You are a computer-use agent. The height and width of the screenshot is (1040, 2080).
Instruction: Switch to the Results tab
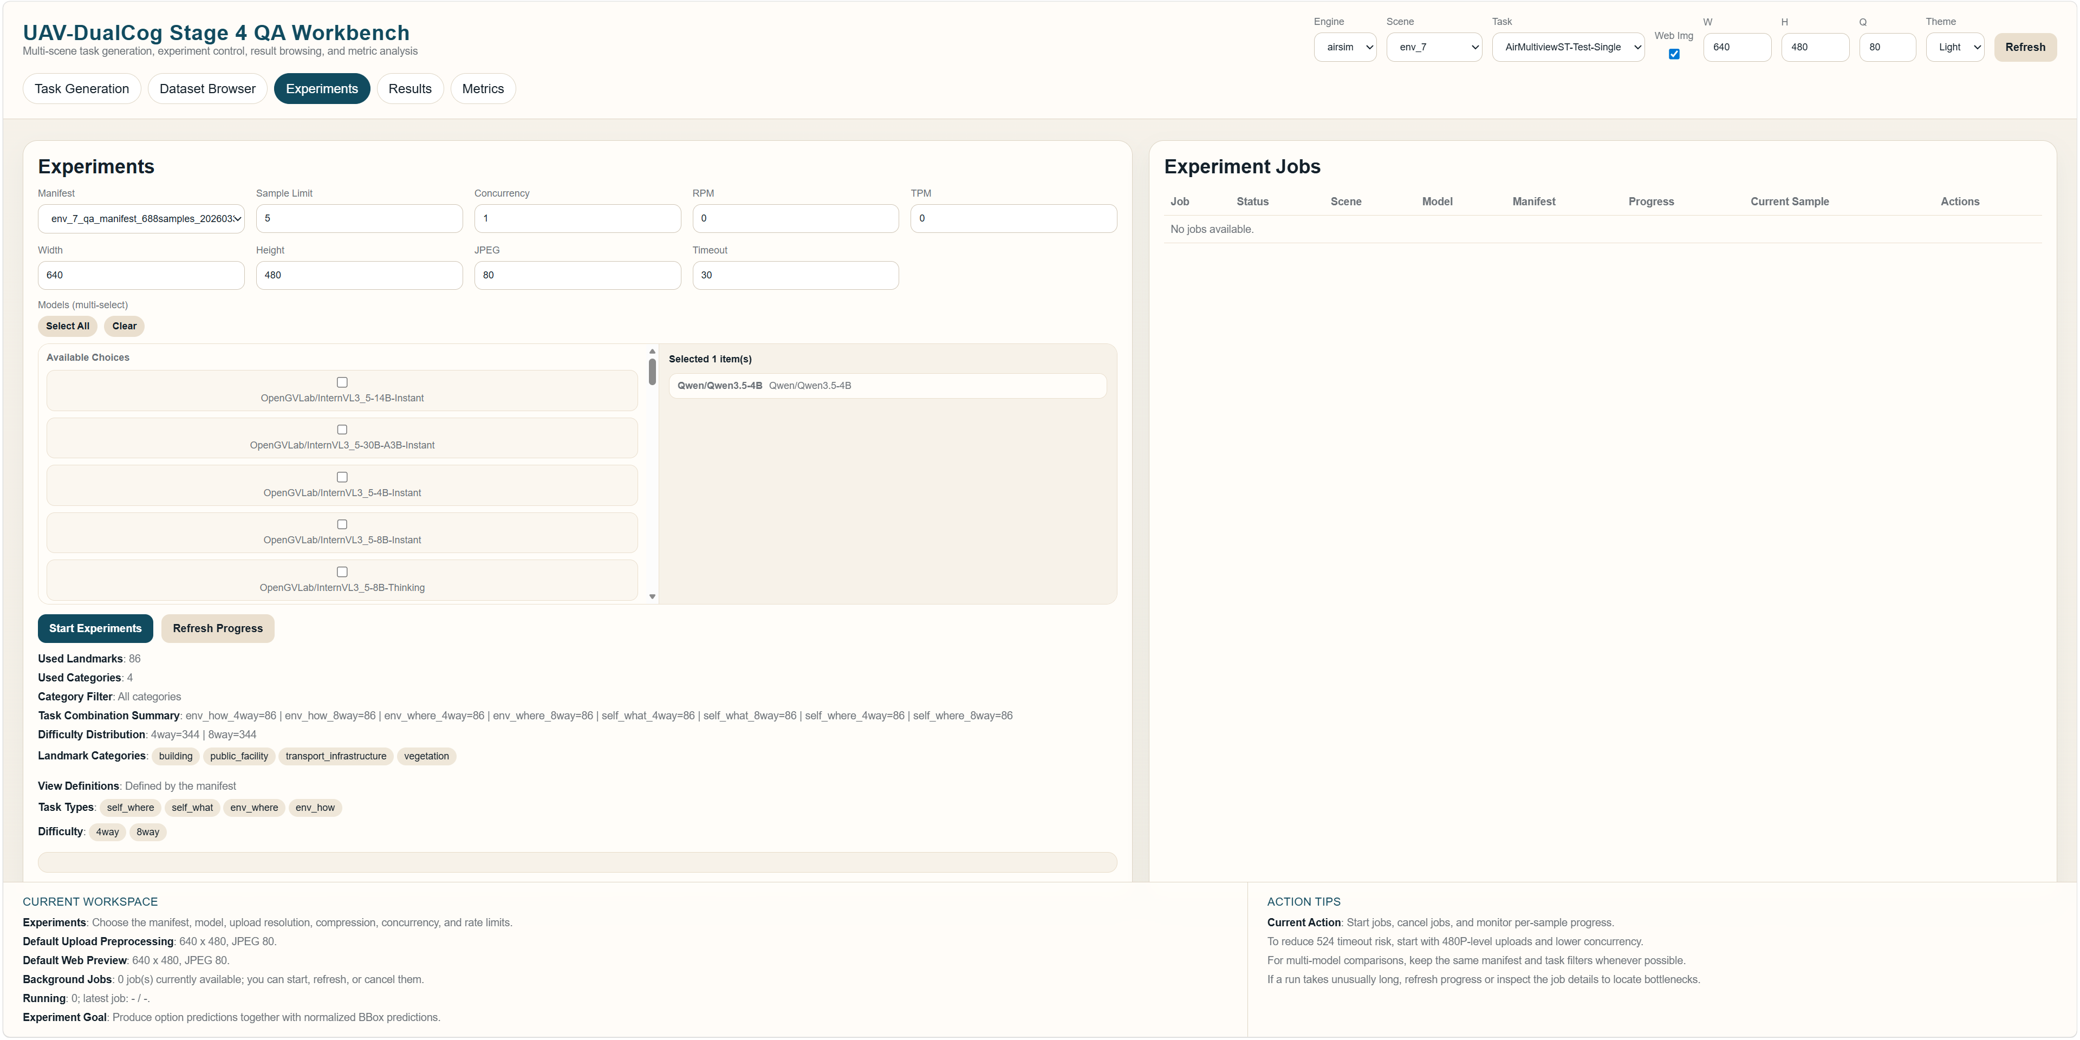(x=410, y=88)
